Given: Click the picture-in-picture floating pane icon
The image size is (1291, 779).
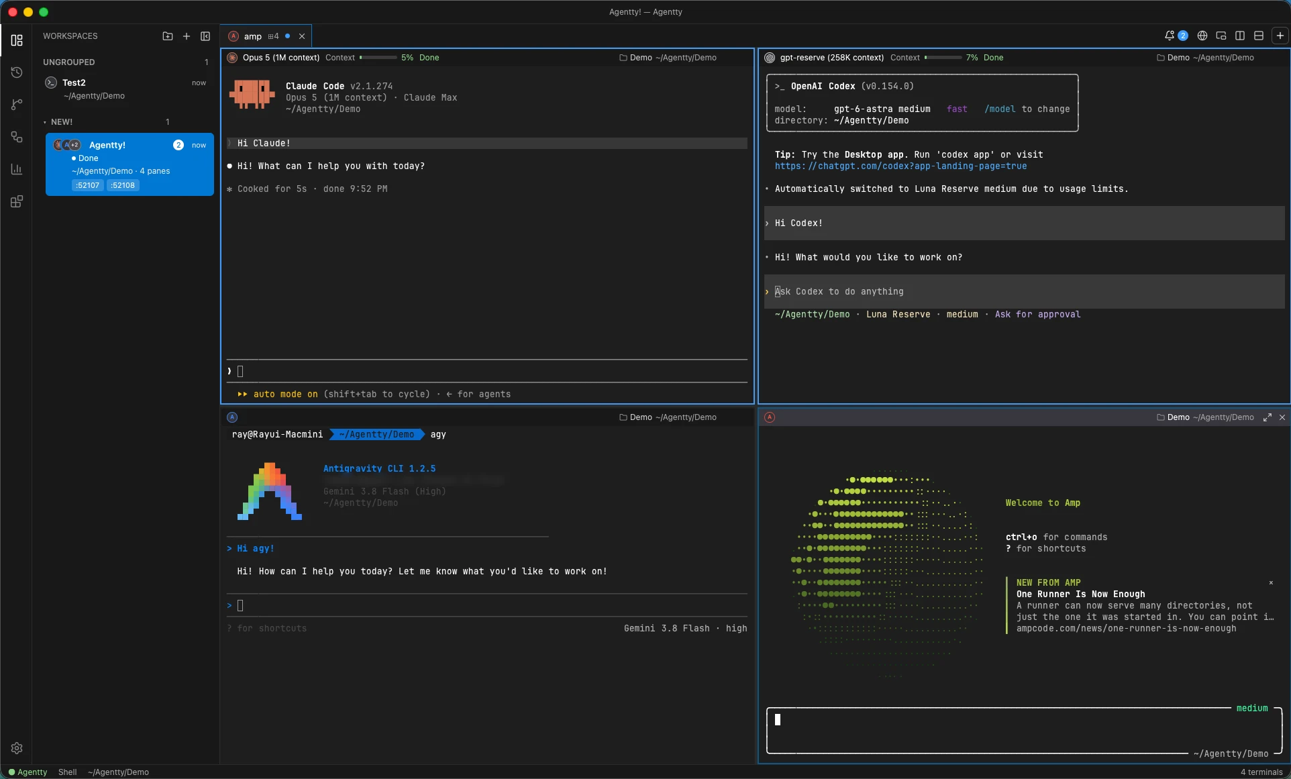Looking at the screenshot, I should [x=1221, y=36].
